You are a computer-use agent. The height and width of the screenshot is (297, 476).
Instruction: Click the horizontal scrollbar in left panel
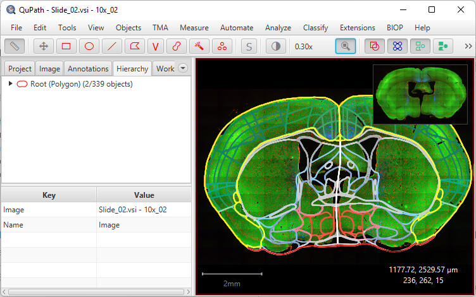(x=96, y=292)
